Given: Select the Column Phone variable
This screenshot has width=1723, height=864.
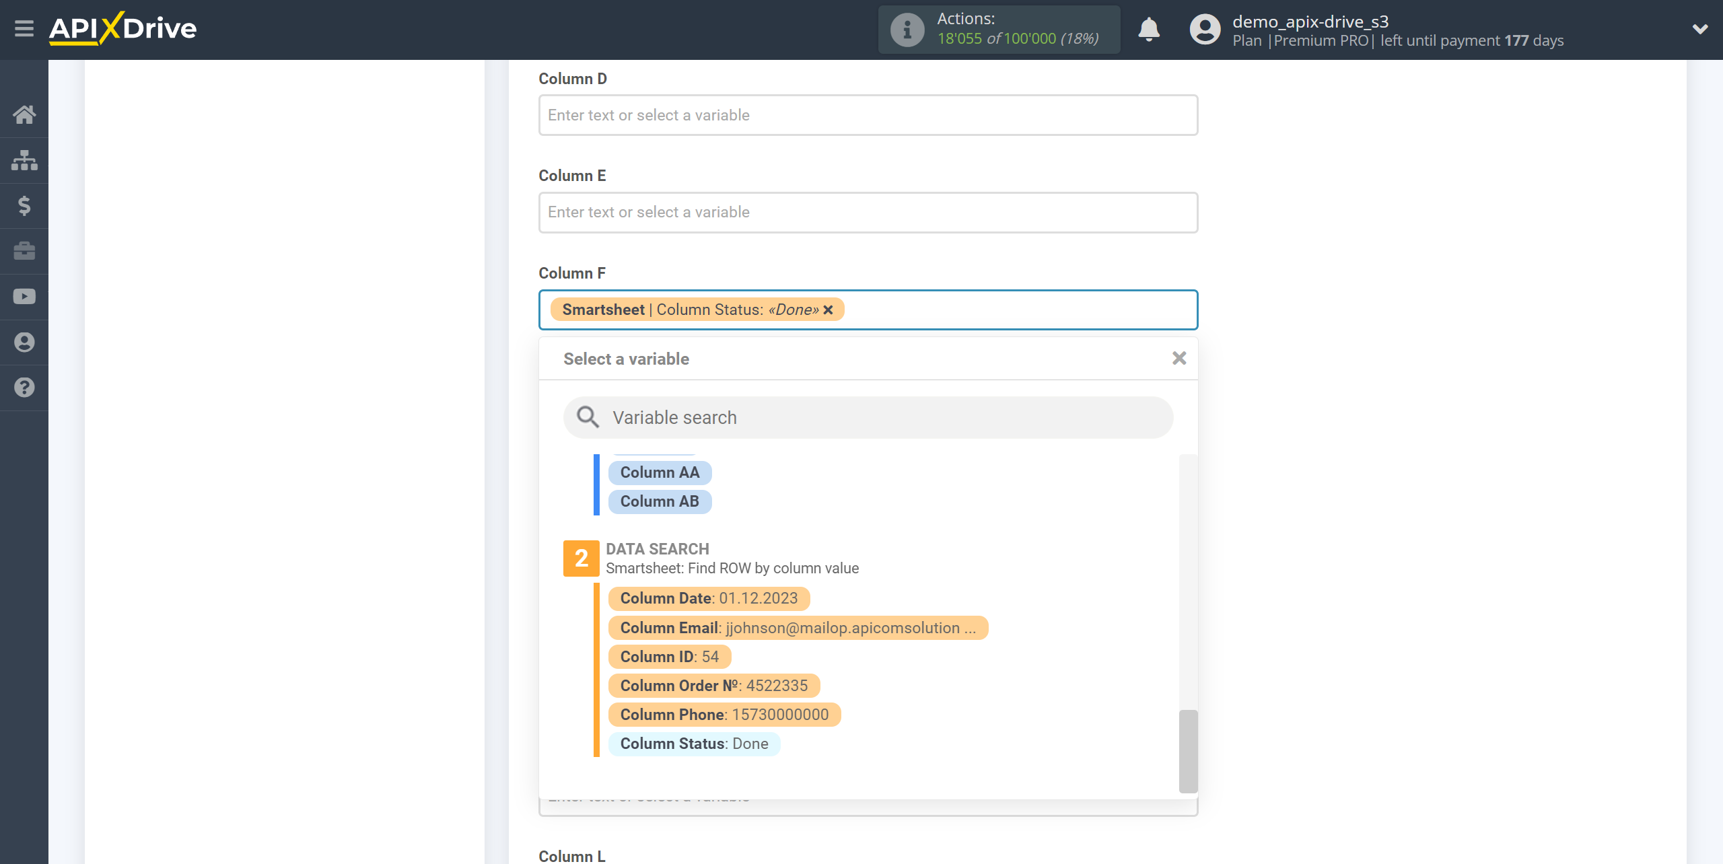Looking at the screenshot, I should point(725,715).
